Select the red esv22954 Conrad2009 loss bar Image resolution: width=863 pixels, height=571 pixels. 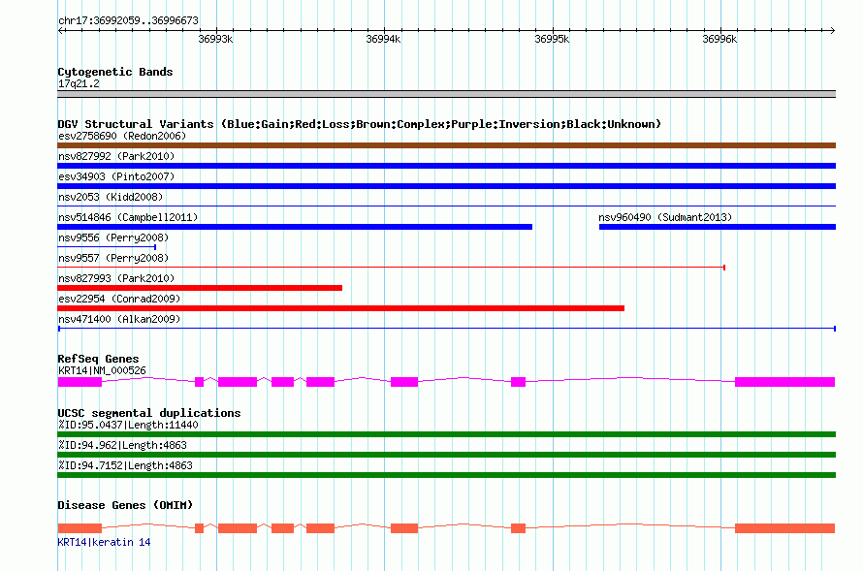pyautogui.click(x=340, y=308)
